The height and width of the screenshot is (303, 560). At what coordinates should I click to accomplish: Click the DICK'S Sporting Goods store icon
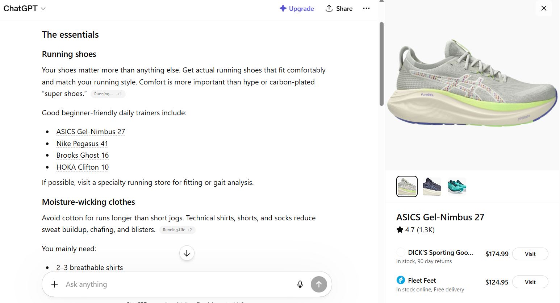[x=401, y=252]
